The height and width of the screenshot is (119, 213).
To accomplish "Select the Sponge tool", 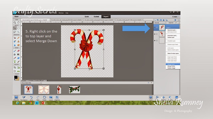I will 18,45.
